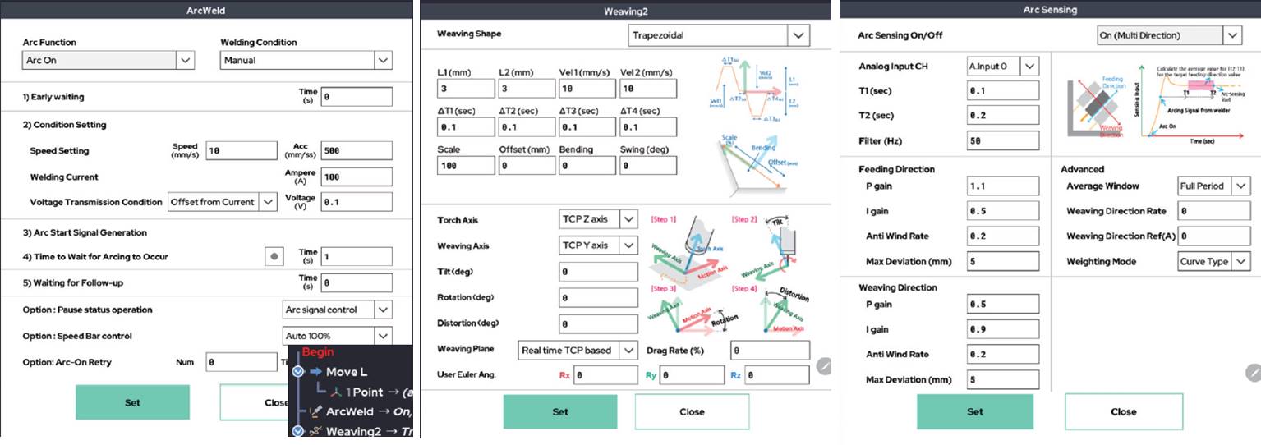Click Close button in Weaving2 window

(x=692, y=412)
